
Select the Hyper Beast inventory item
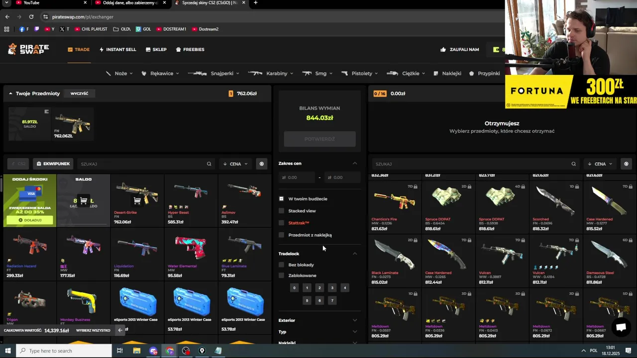pyautogui.click(x=191, y=200)
